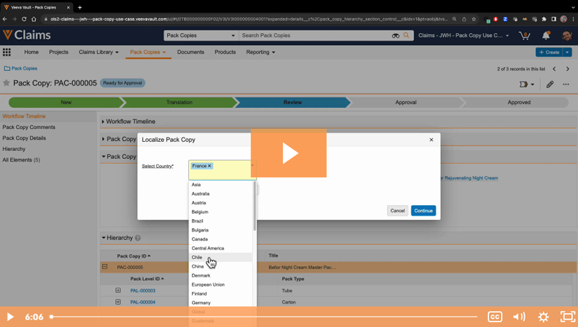
Task: Click the Select Country field
Action: point(222,169)
